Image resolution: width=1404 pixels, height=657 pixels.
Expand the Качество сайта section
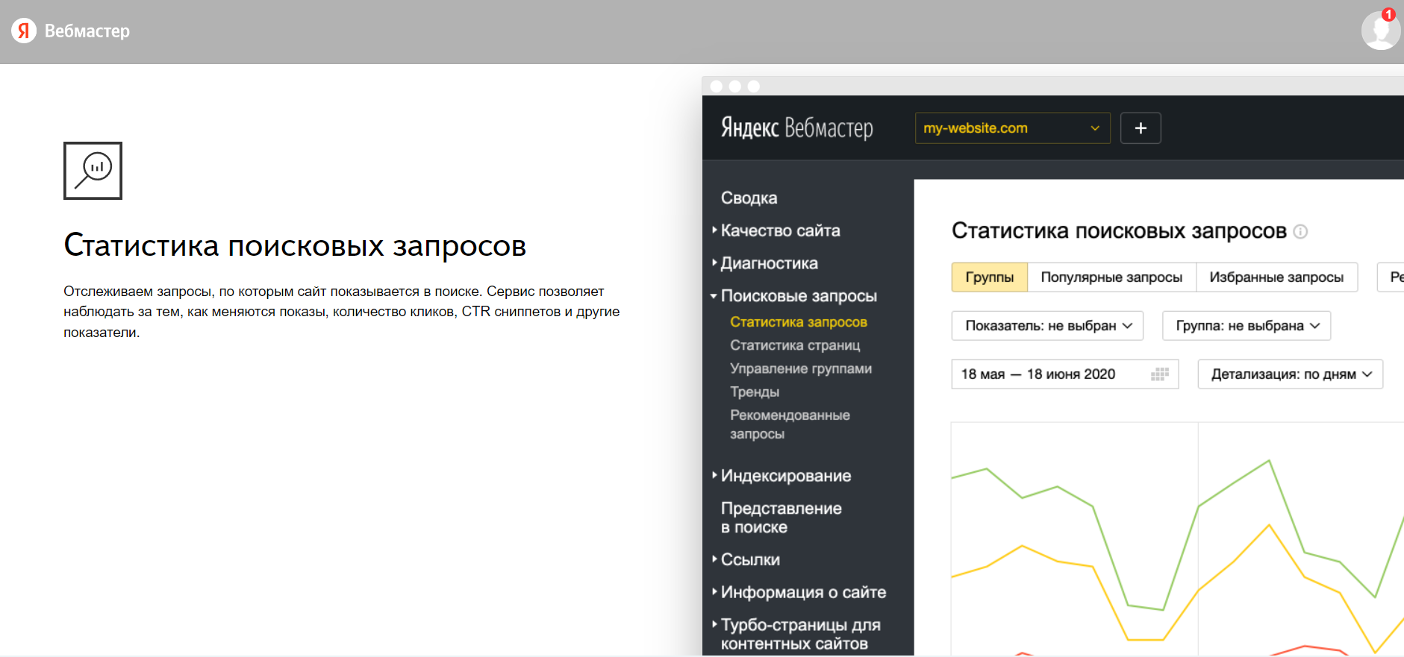pyautogui.click(x=776, y=231)
